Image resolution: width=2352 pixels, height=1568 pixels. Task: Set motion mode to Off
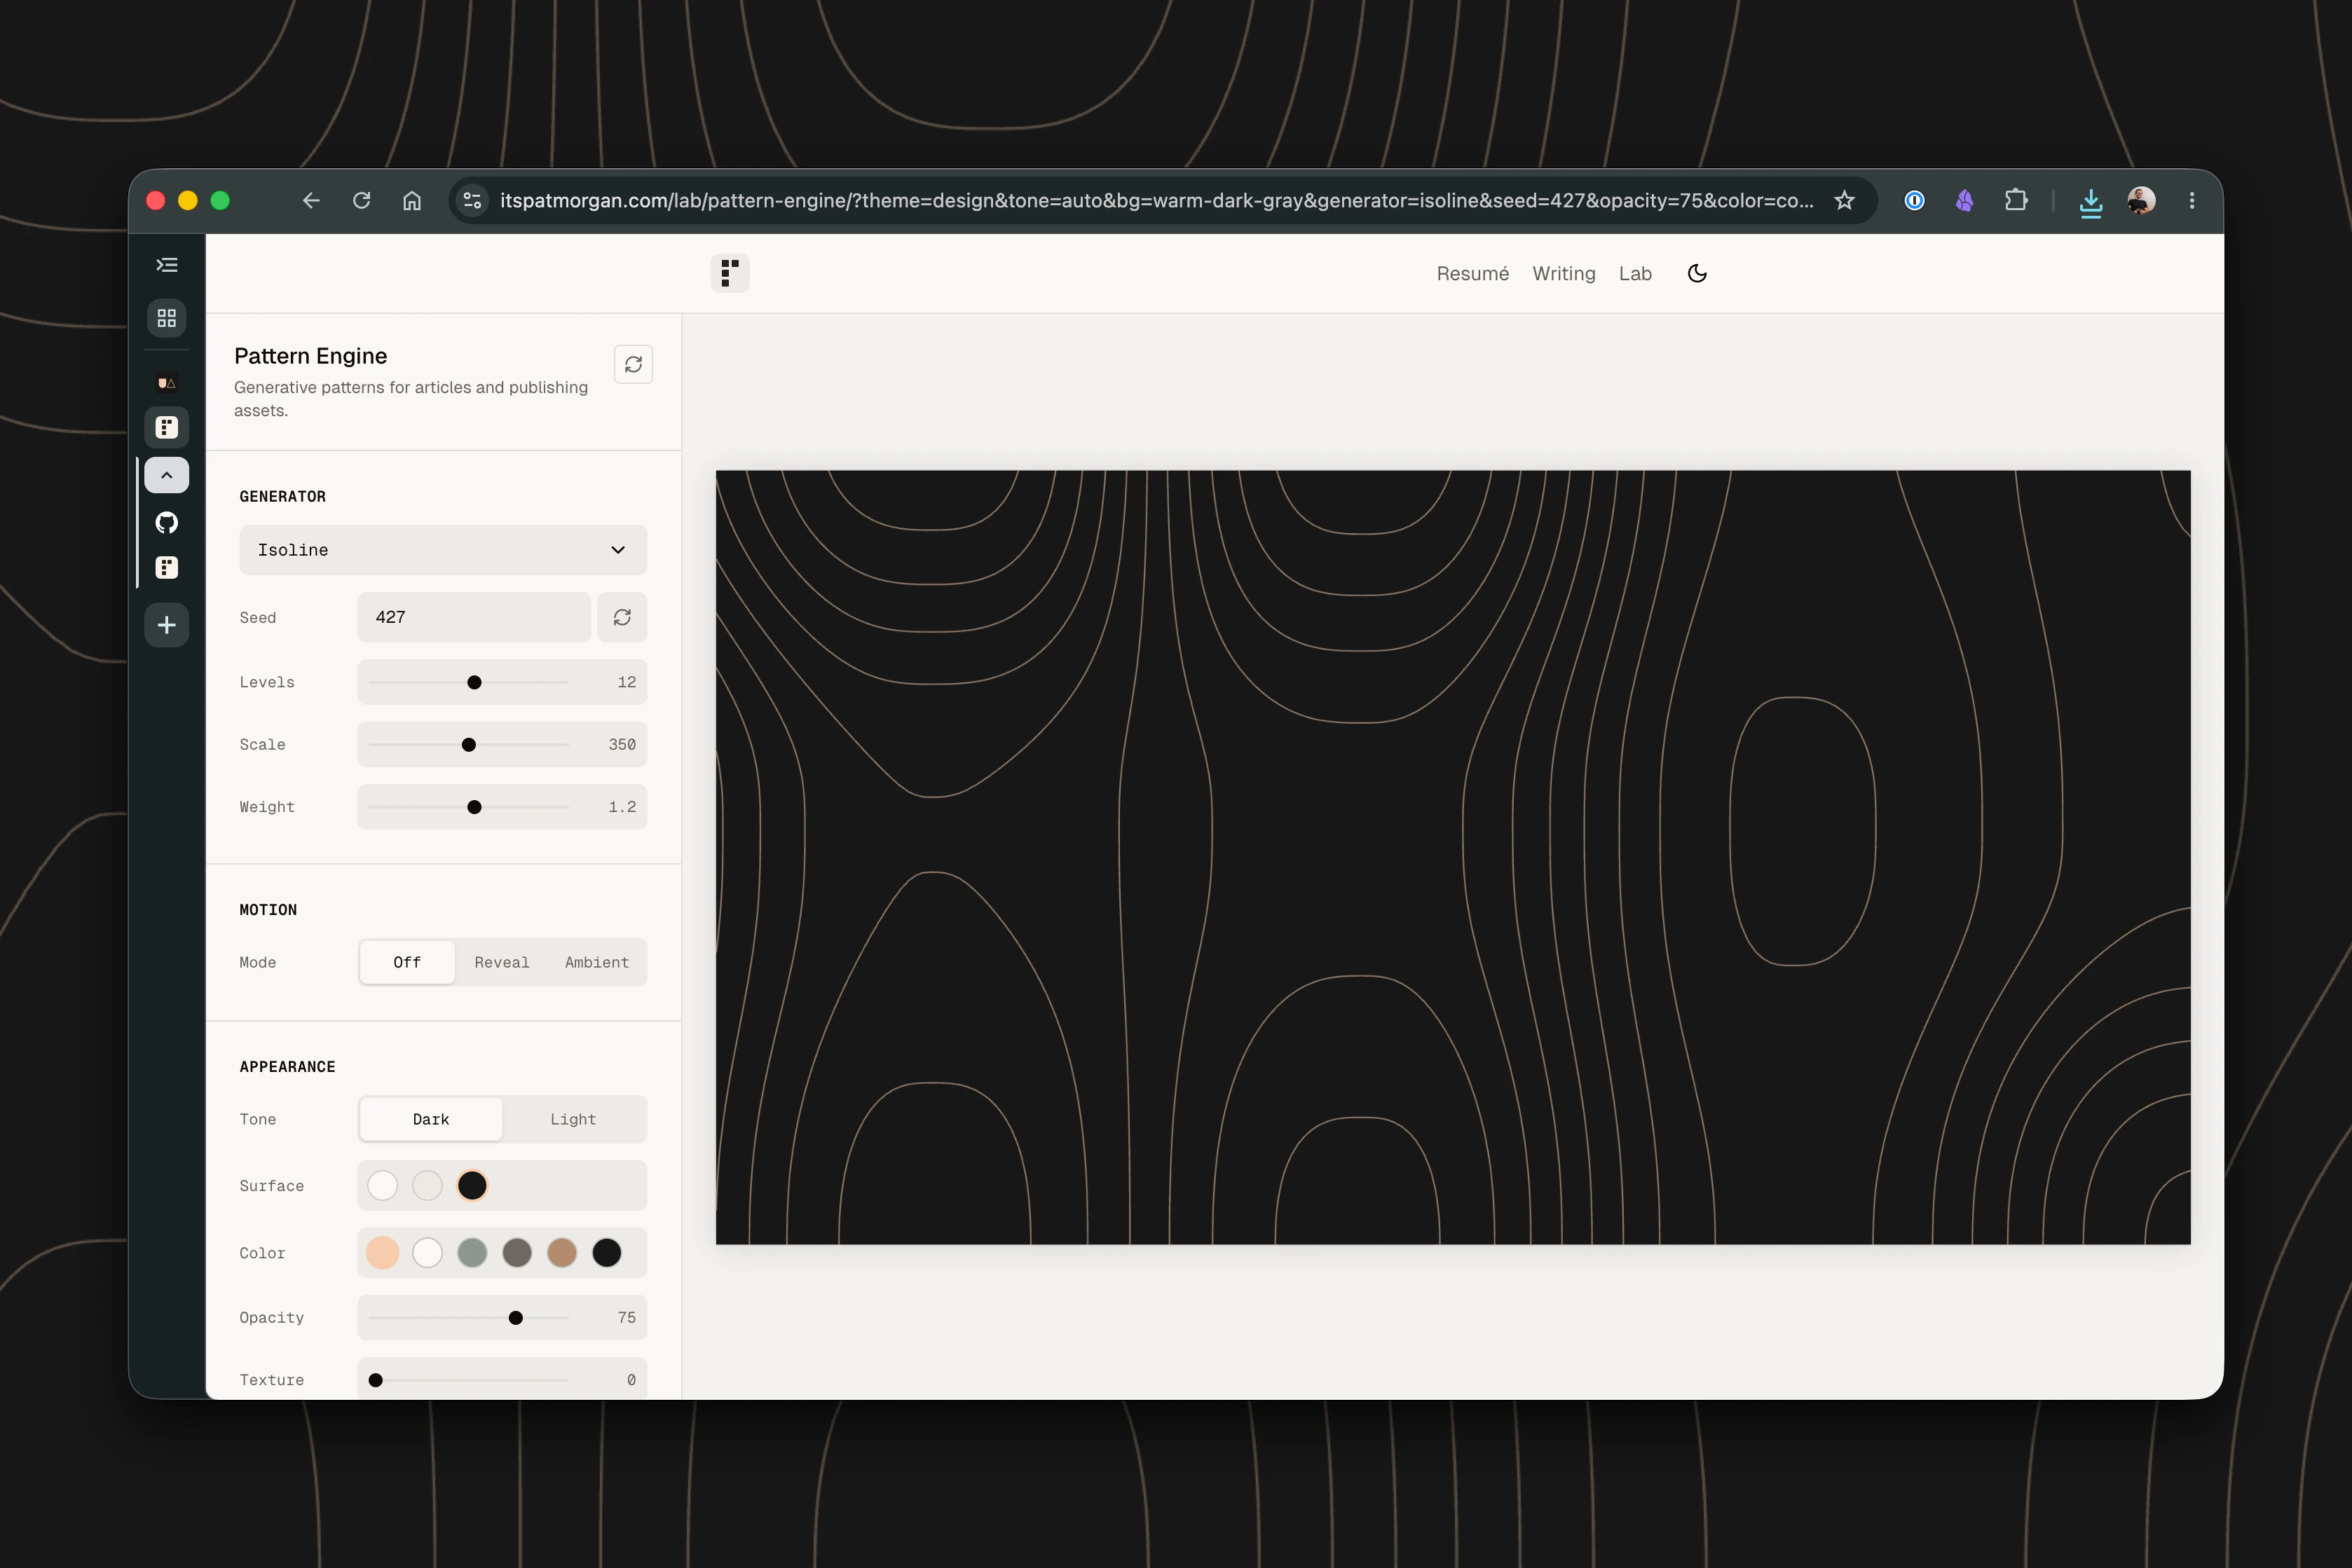coord(407,962)
